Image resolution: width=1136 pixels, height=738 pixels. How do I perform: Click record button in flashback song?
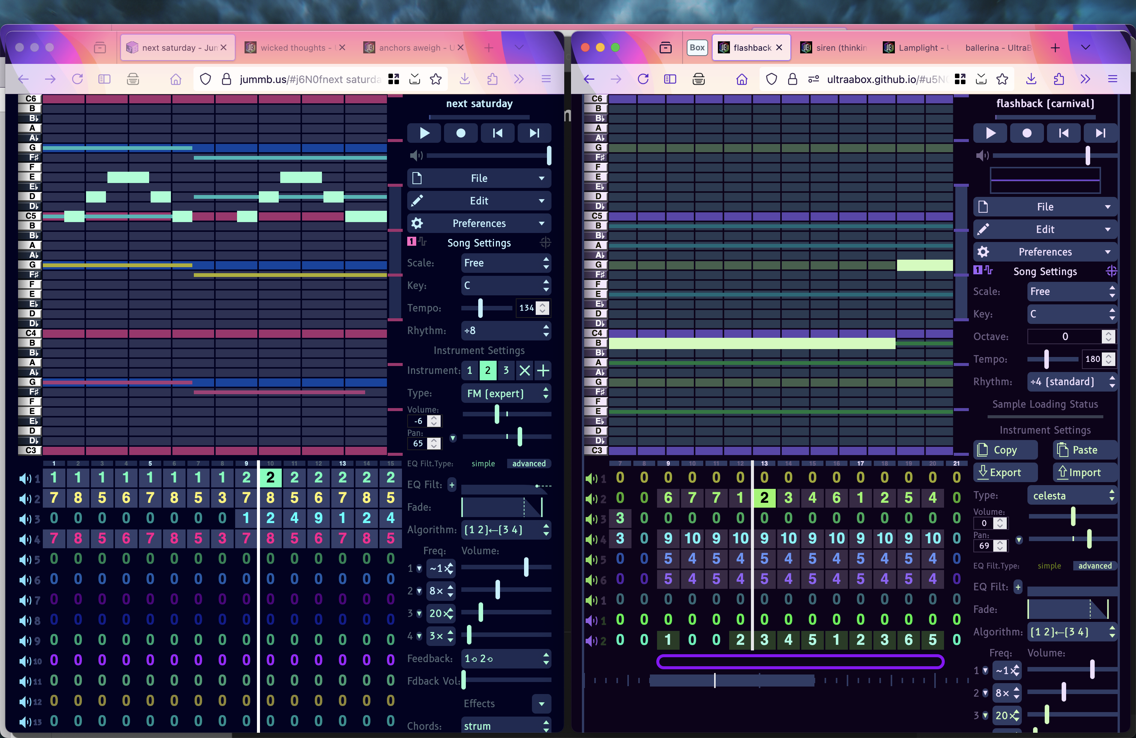[1026, 133]
